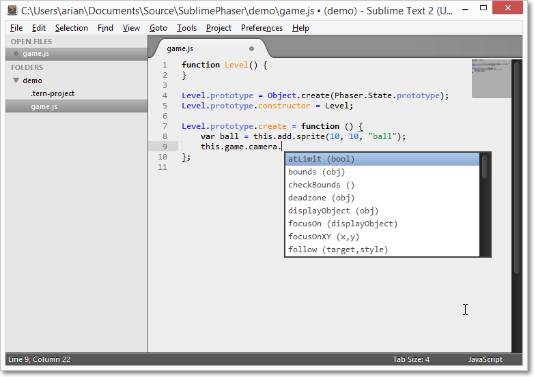Click "ball" string on line 8
The width and height of the screenshot is (534, 377).
pyautogui.click(x=382, y=136)
